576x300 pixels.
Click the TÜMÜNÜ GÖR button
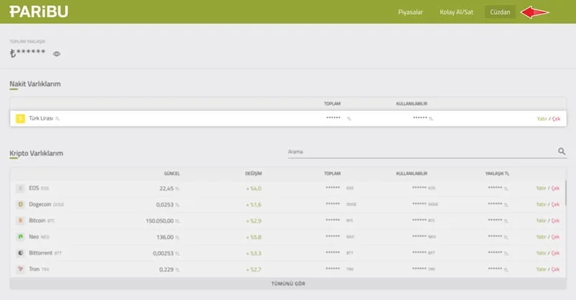(288, 283)
